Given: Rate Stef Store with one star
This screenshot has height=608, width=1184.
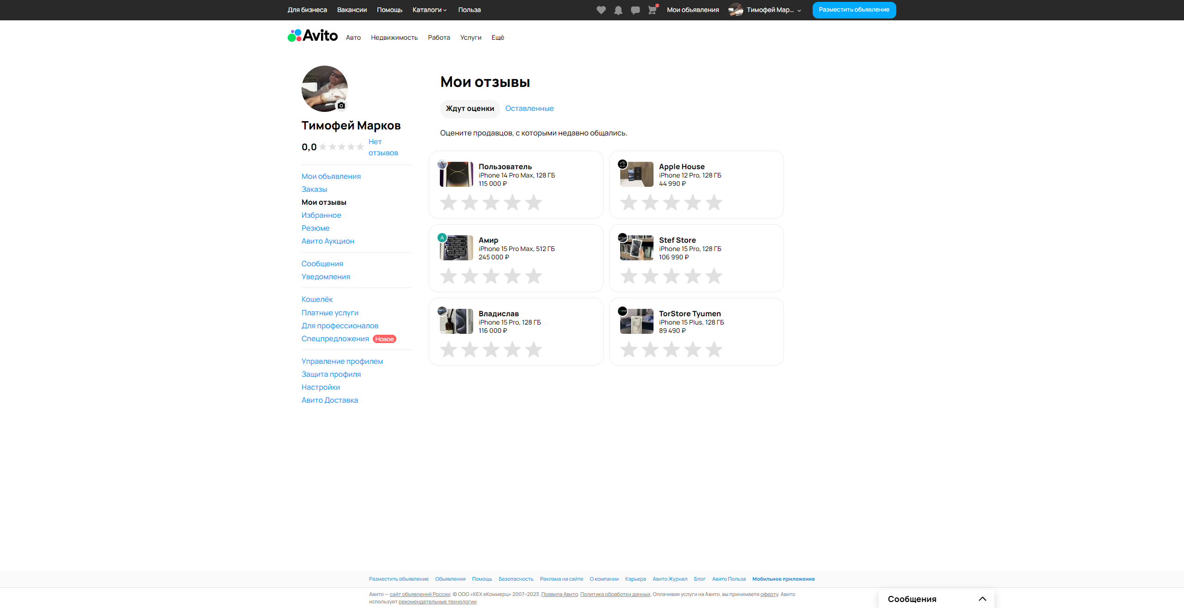Looking at the screenshot, I should [x=629, y=276].
